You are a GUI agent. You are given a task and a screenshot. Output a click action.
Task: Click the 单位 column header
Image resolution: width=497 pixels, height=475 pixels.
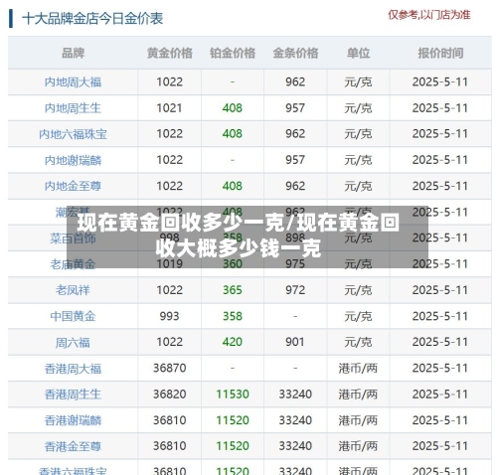[x=358, y=53]
